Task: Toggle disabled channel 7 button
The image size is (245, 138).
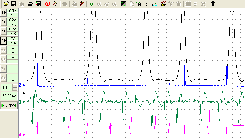Action: pyautogui.click(x=3, y=69)
